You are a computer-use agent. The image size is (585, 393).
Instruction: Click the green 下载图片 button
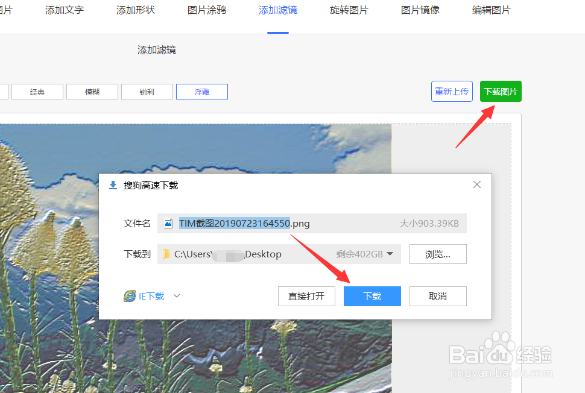(x=501, y=92)
